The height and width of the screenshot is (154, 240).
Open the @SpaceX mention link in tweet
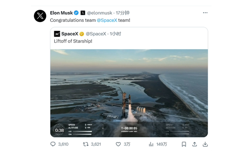point(107,20)
